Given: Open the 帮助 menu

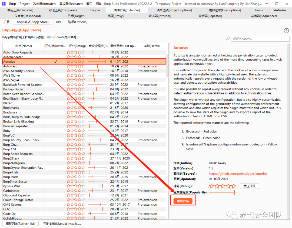Looking at the screenshot, I should click(99, 4).
